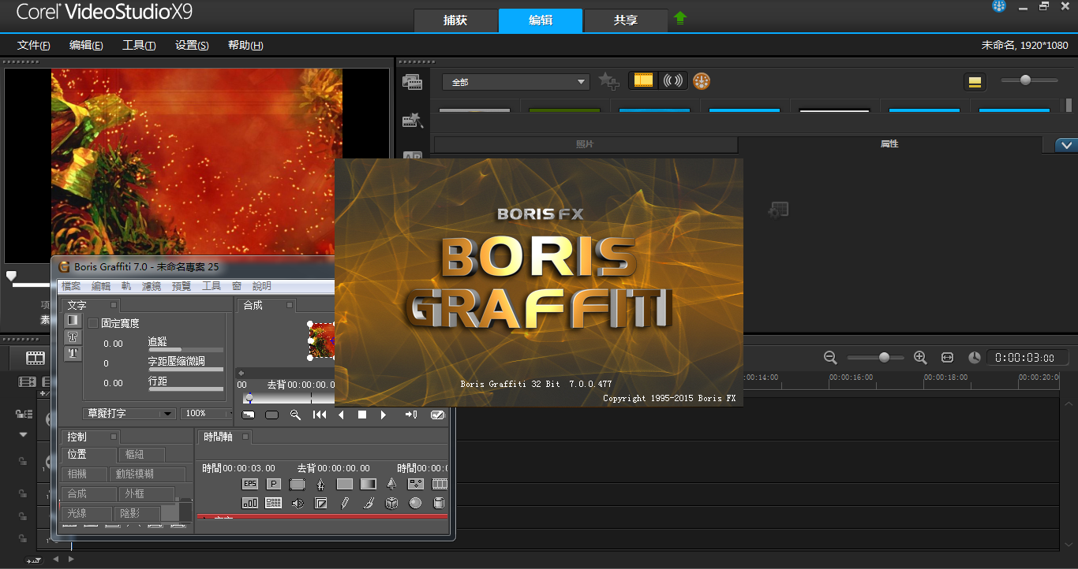Expand the blue options panel chevron

click(x=1066, y=145)
